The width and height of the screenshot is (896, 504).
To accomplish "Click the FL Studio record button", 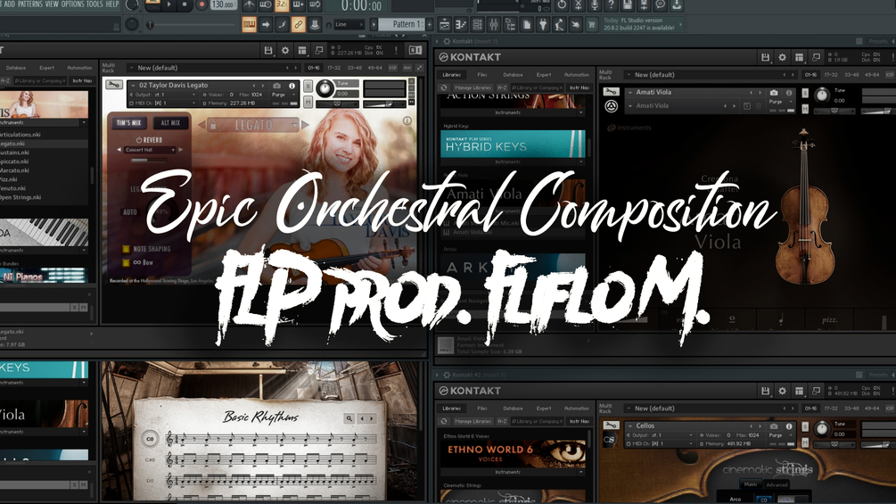I will pos(201,4).
